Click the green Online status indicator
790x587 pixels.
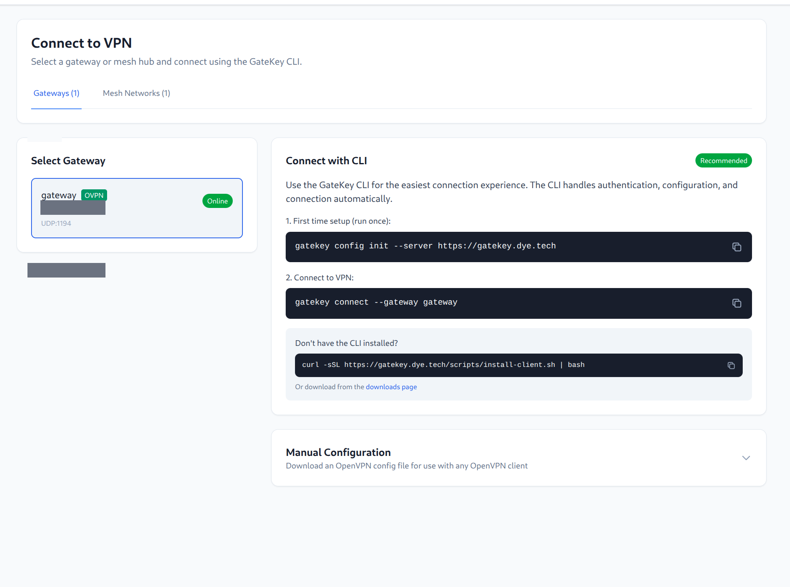pos(217,201)
